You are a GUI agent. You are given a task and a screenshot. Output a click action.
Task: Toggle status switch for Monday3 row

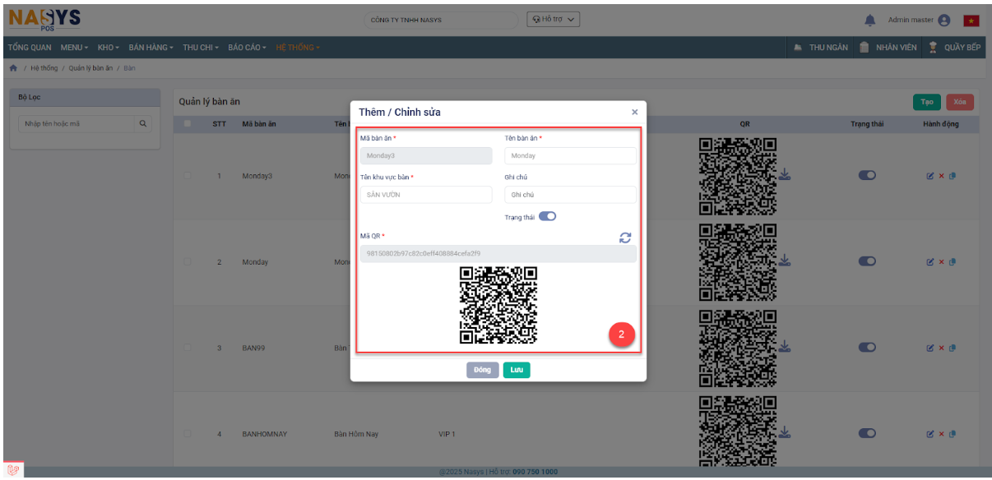(x=867, y=175)
